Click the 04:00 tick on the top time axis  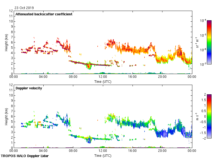[x=44, y=77]
